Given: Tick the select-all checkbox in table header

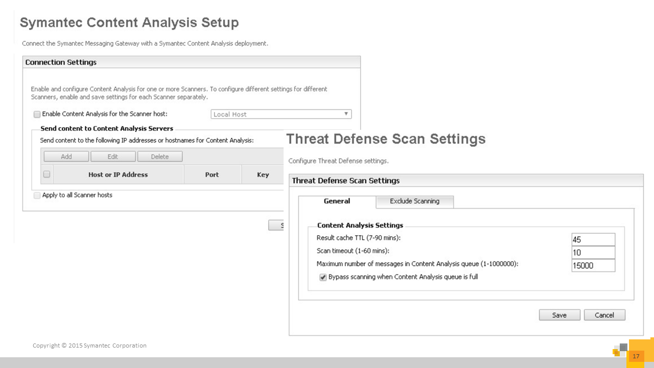Looking at the screenshot, I should 46,174.
